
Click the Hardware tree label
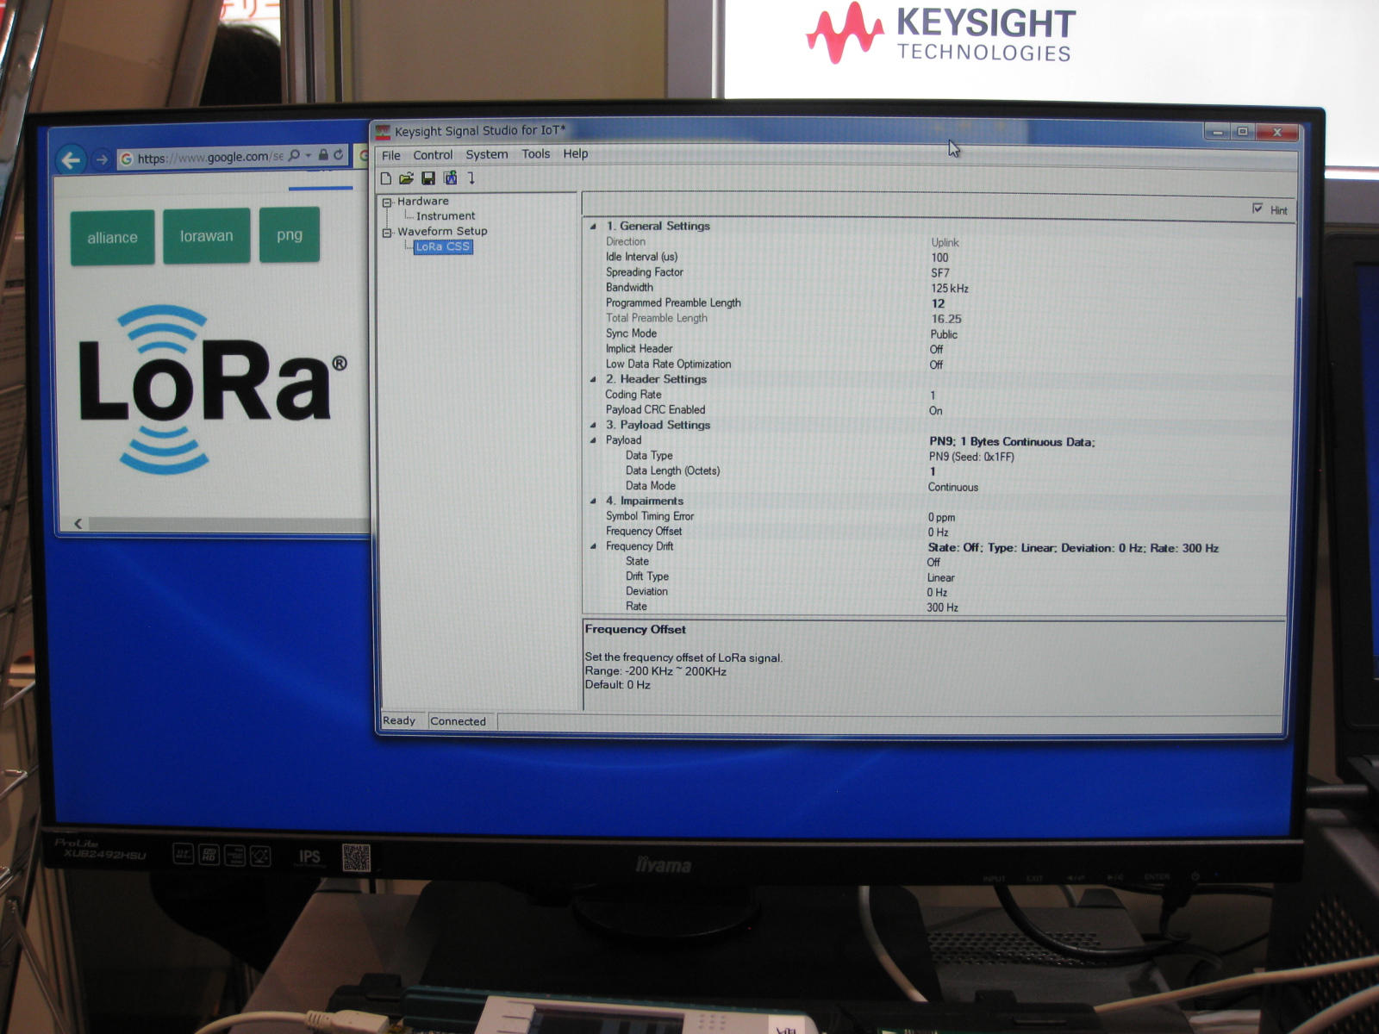423,202
